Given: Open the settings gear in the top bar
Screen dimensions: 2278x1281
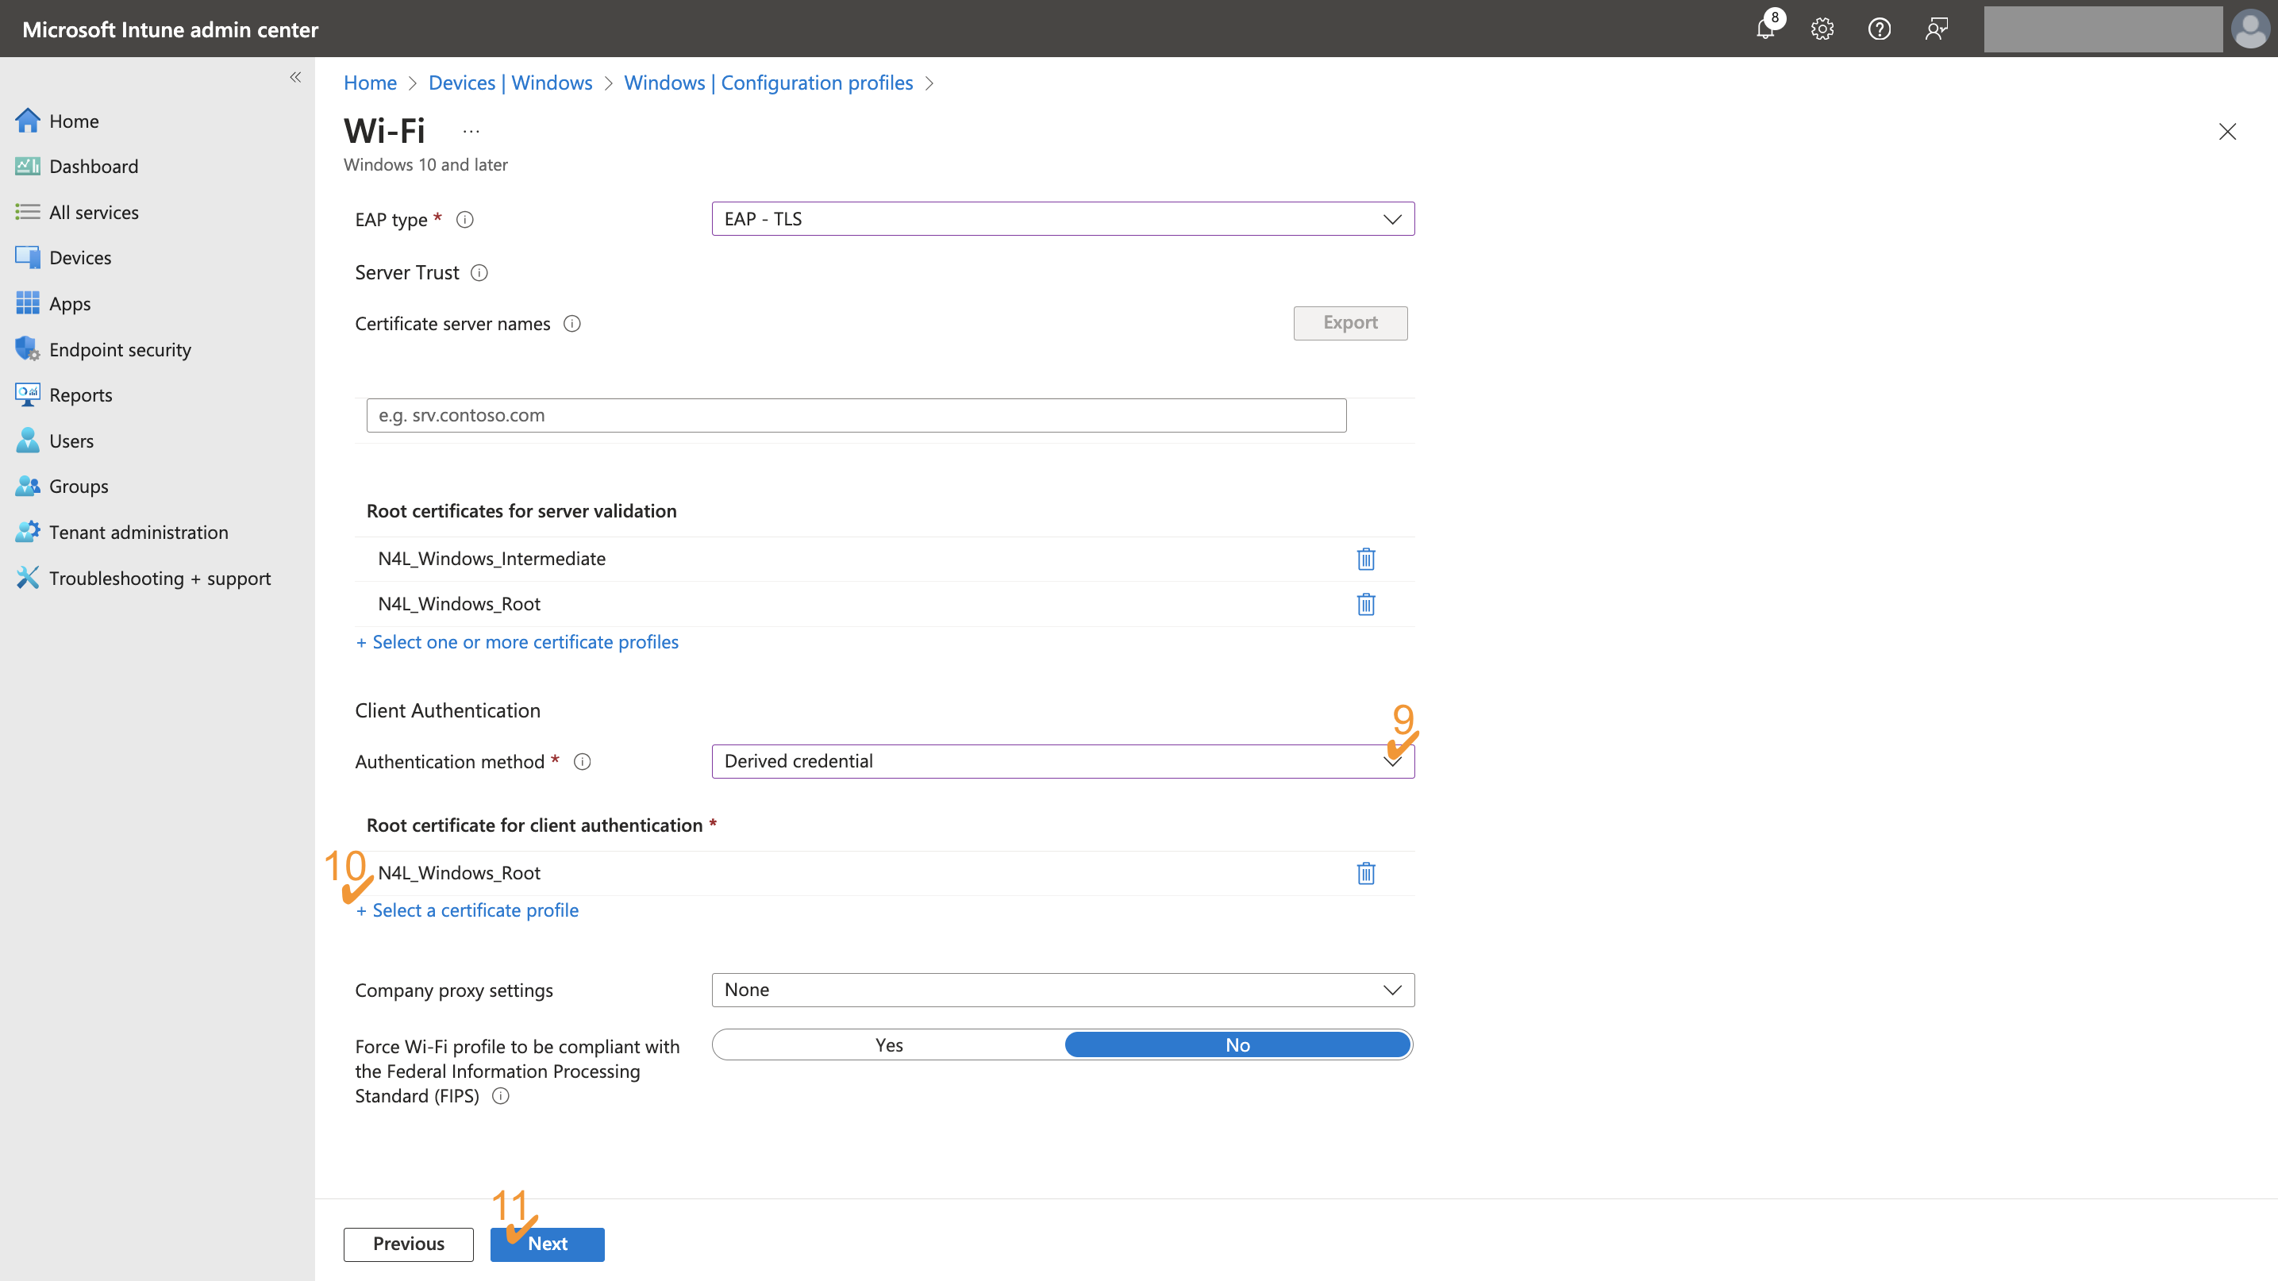Looking at the screenshot, I should pos(1822,29).
